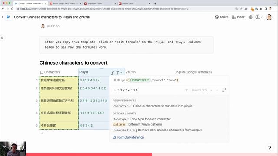Open the Formula Reference link
The height and width of the screenshot is (156, 278).
[x=128, y=137]
